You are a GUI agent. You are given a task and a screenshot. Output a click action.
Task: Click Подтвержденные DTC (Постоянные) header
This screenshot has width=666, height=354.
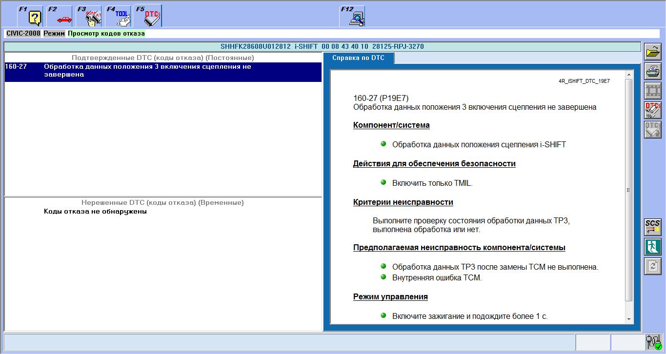tap(163, 58)
